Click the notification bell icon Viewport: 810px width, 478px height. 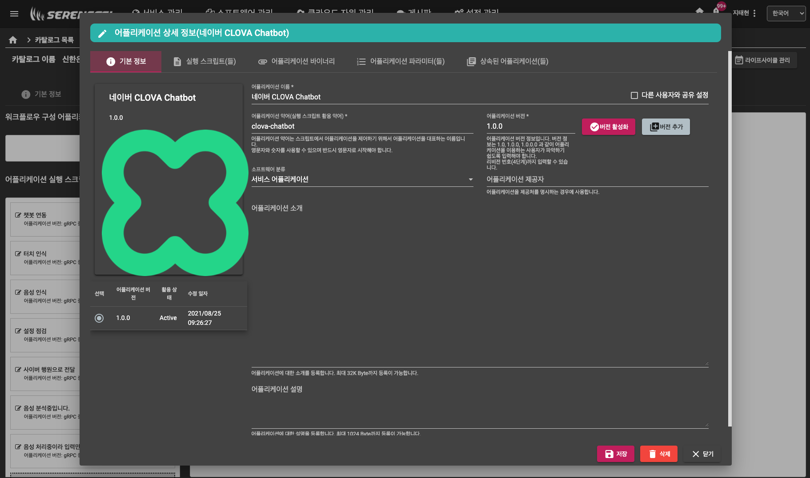(x=716, y=11)
